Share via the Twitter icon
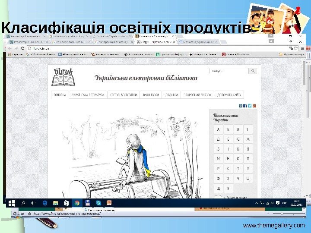This screenshot has width=311, height=233. tap(250, 106)
